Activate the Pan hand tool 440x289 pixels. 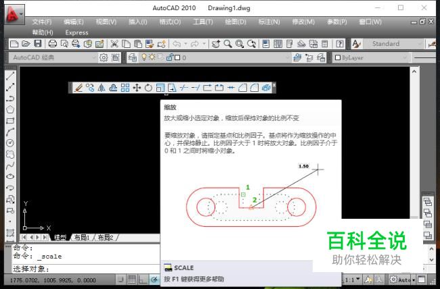[x=216, y=44]
